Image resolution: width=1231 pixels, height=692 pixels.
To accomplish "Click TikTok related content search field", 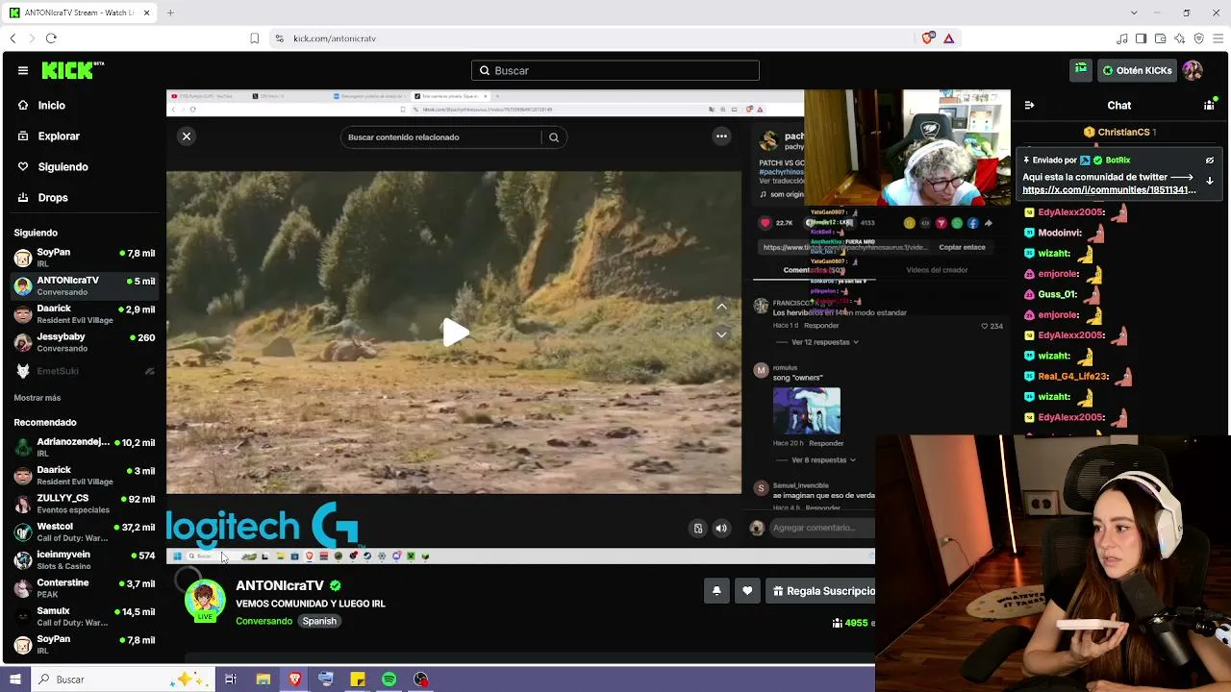I will 441,137.
